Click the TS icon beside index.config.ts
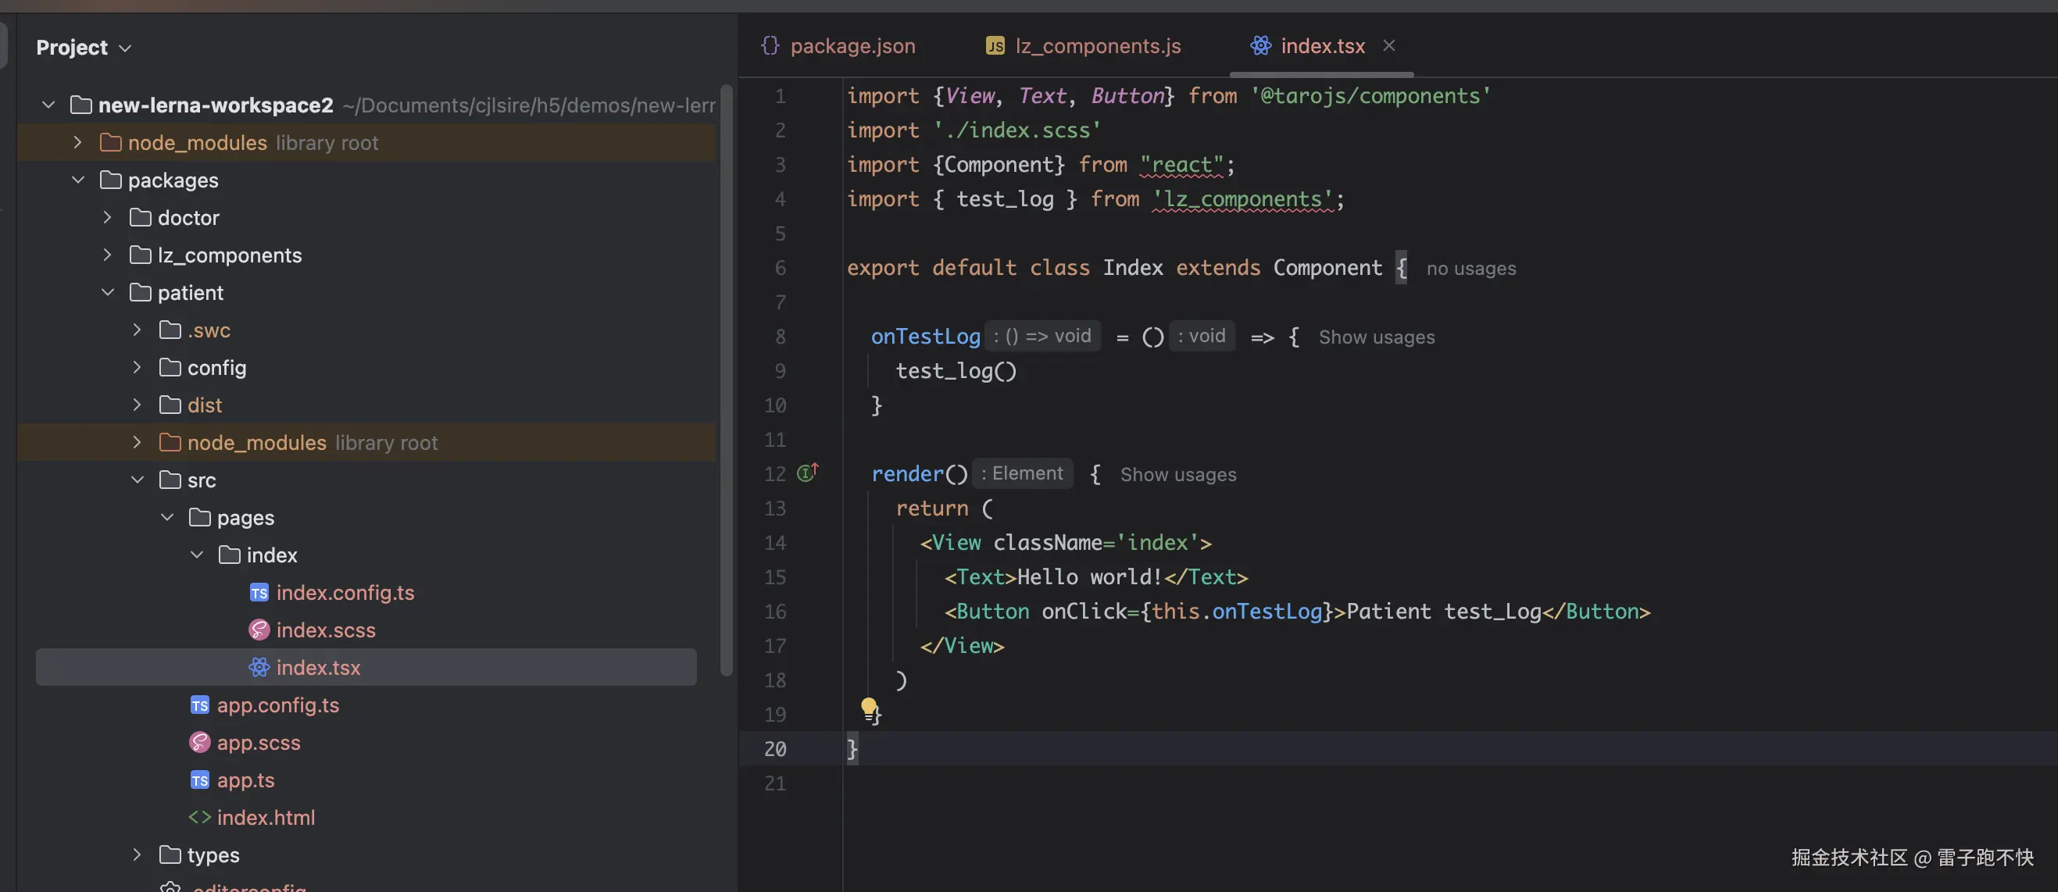 click(x=259, y=593)
